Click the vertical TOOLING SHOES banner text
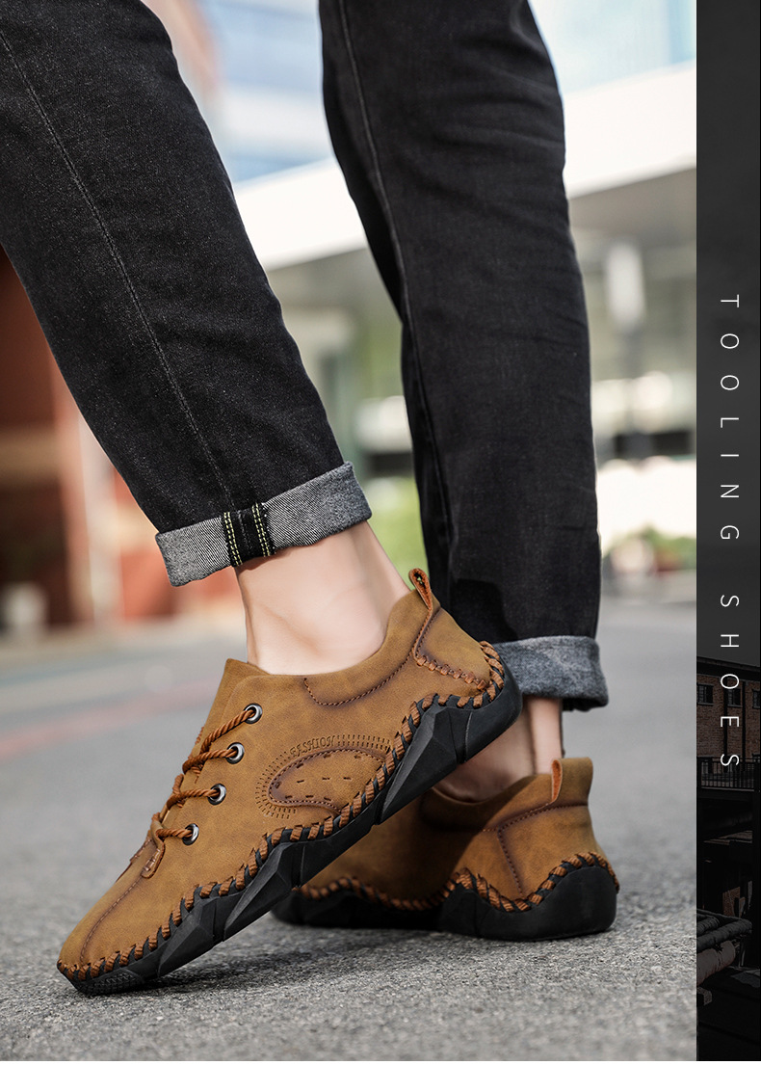 click(729, 530)
